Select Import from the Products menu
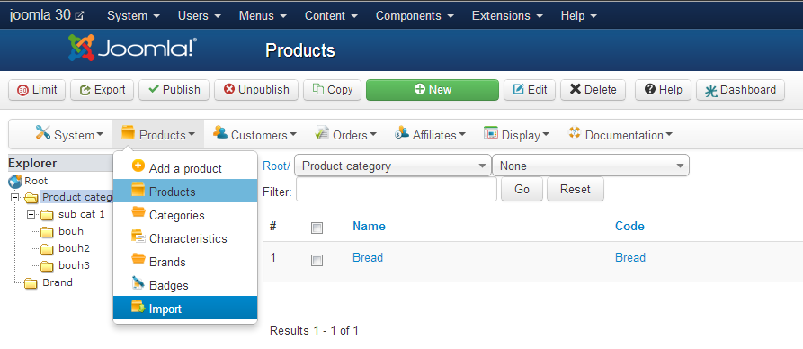Screen dimensions: 803x349 tap(185, 309)
